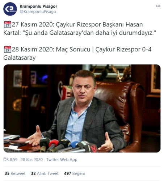Open the Twitter Web App source link
This screenshot has height=181, width=164.
(x=62, y=160)
